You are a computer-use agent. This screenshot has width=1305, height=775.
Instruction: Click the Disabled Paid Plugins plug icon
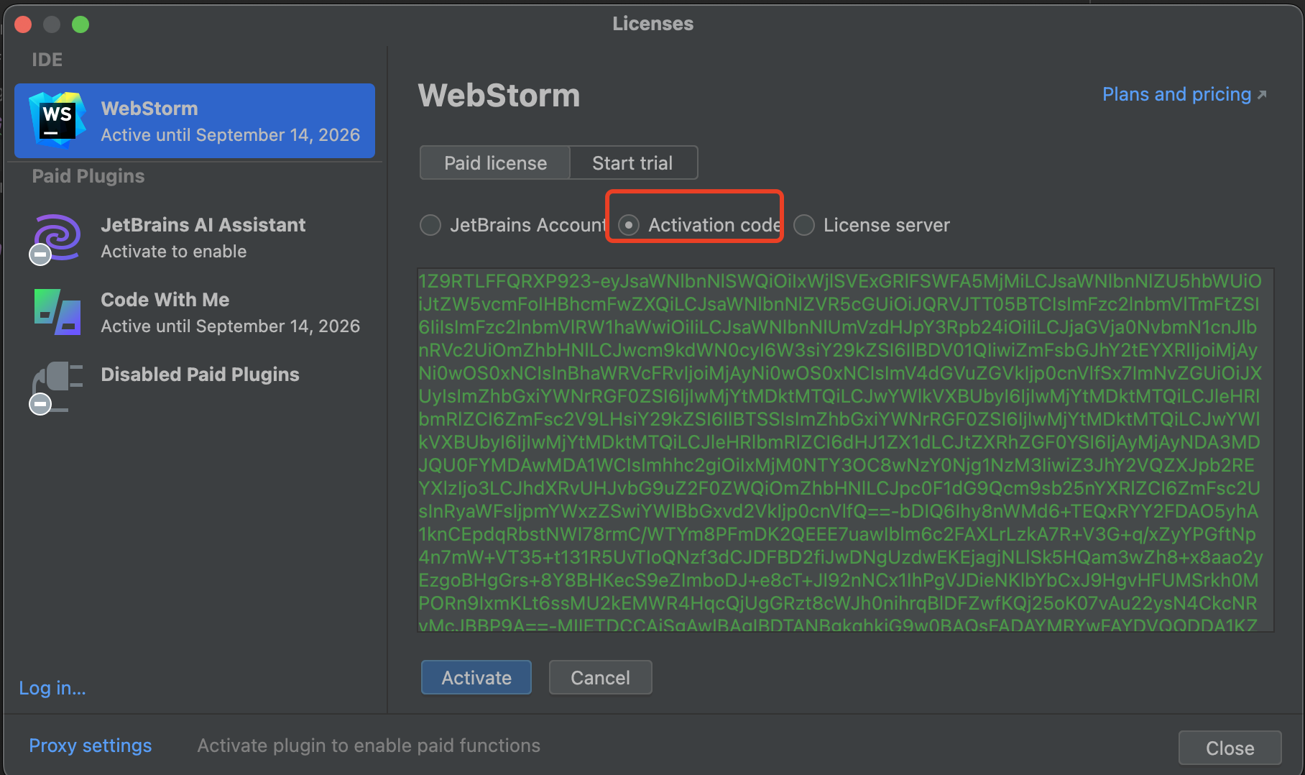click(57, 385)
